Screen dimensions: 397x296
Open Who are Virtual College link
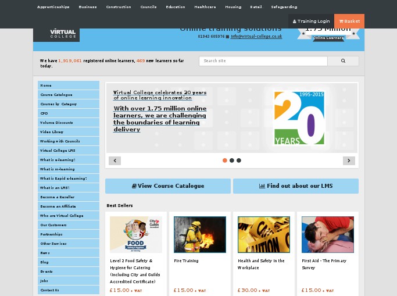[69, 216]
